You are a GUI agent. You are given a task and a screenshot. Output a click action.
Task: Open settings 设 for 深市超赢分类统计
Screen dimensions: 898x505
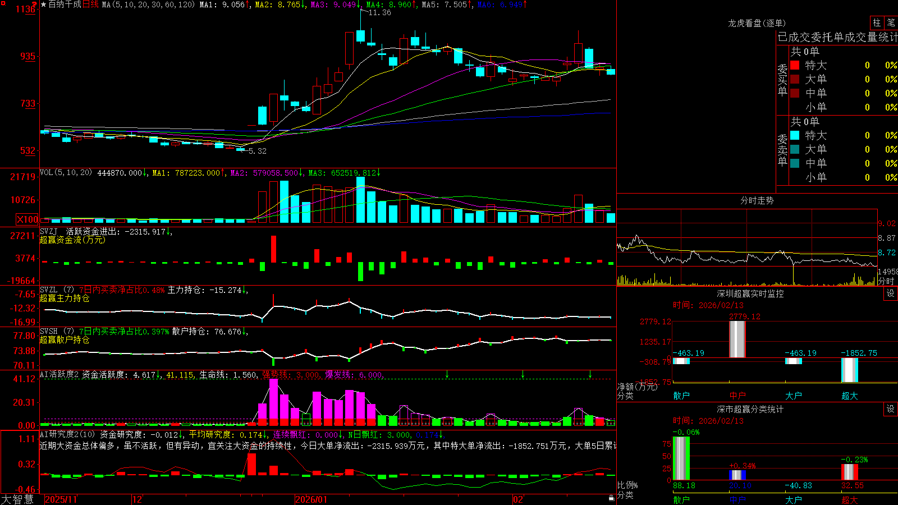(x=891, y=409)
